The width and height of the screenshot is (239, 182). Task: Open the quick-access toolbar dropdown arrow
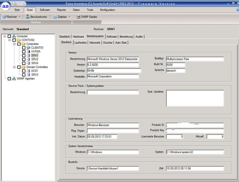tap(28, 4)
